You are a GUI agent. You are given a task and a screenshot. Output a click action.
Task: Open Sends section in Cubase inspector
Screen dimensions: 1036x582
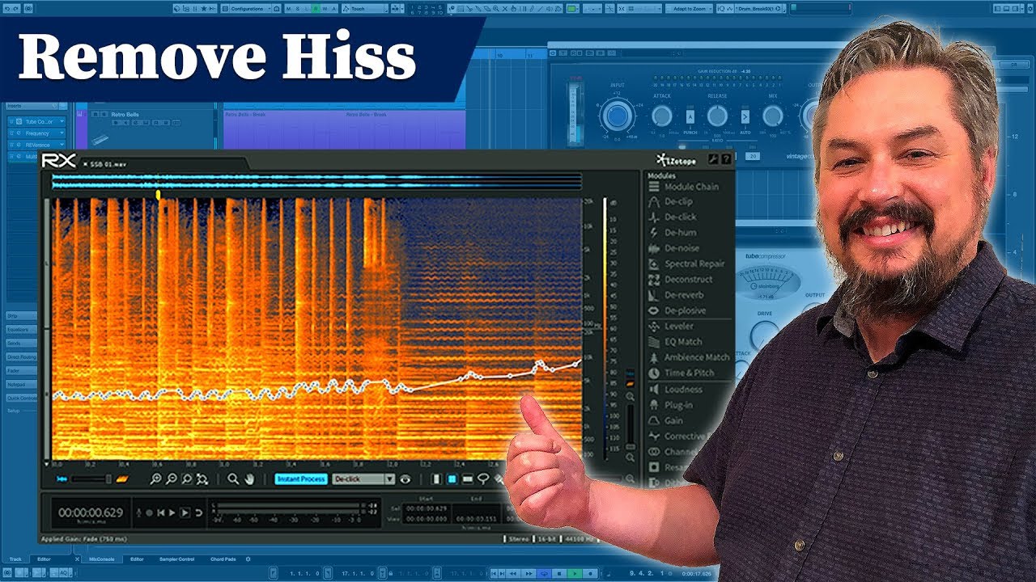coord(22,343)
